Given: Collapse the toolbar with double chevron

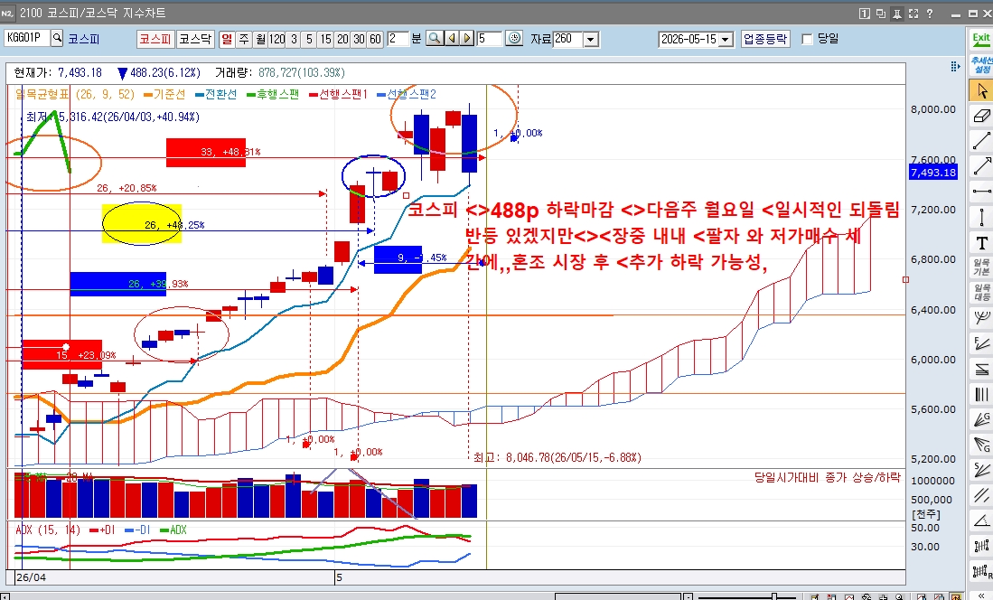Looking at the screenshot, I should [x=981, y=595].
